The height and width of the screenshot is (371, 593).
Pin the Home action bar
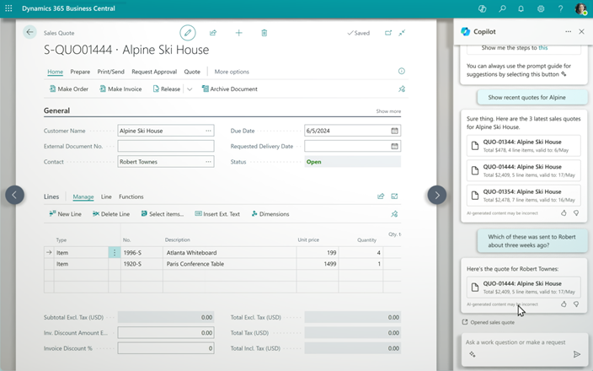coord(402,89)
